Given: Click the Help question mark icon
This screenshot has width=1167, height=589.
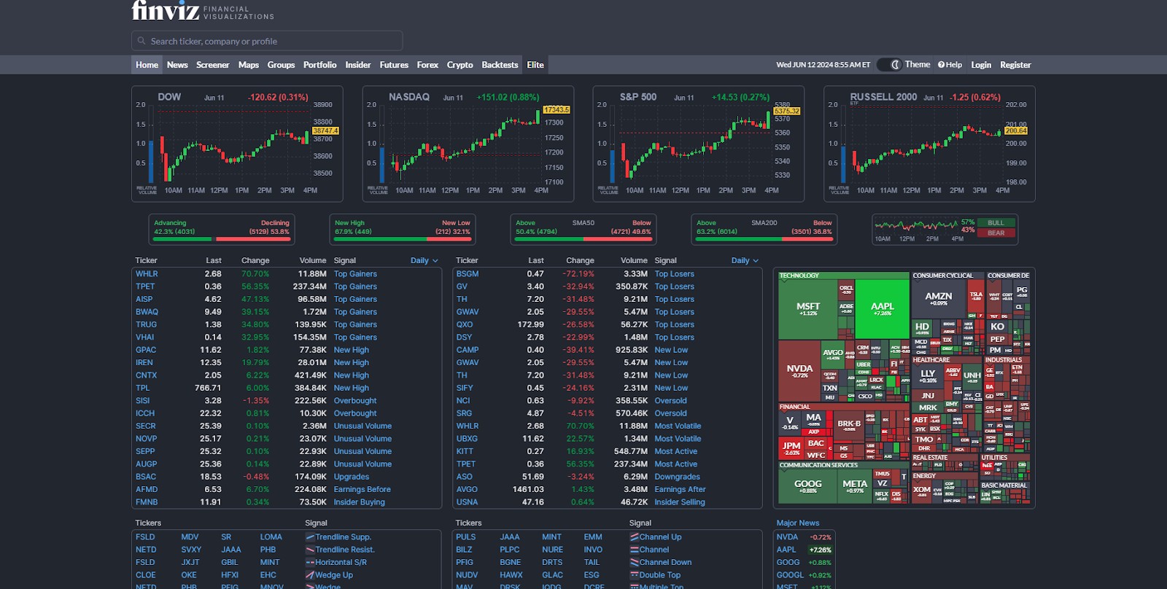Looking at the screenshot, I should [941, 65].
